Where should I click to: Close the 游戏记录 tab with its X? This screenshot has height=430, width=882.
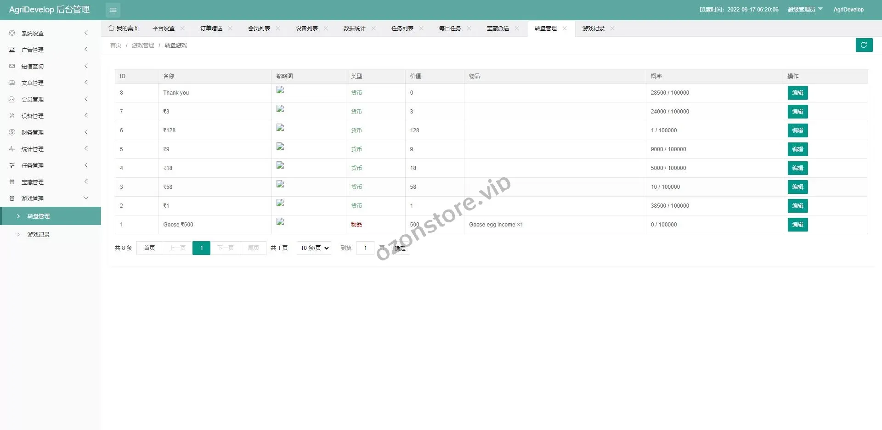pos(612,28)
